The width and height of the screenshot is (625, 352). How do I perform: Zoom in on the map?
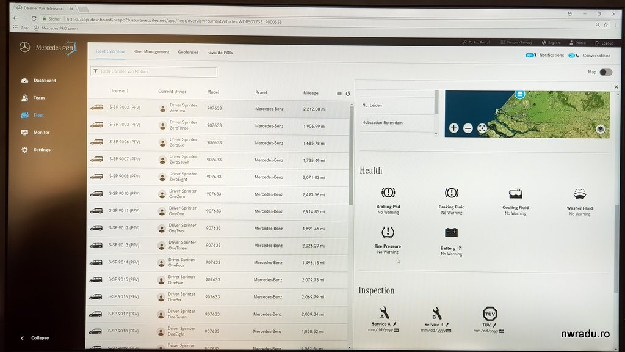point(453,128)
